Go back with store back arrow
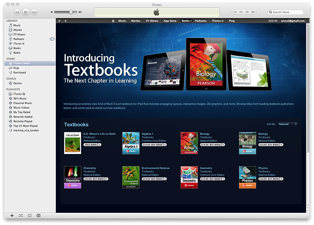This screenshot has height=225, width=314. coord(59,21)
